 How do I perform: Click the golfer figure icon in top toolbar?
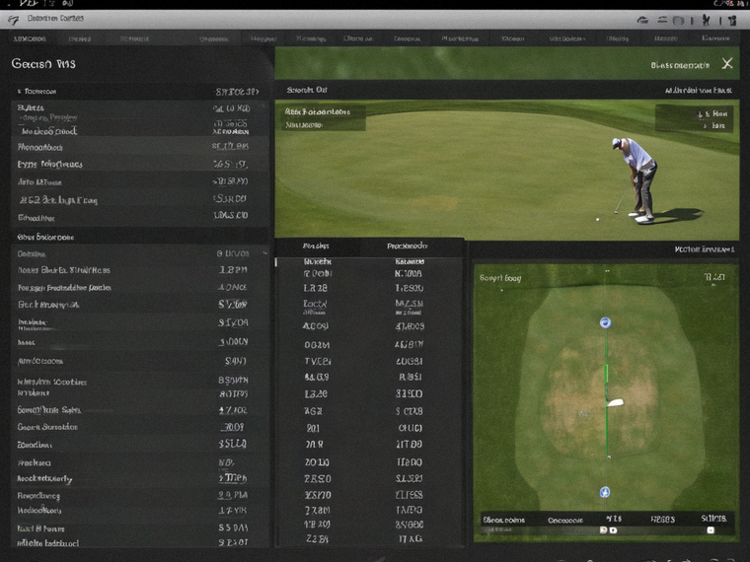pyautogui.click(x=706, y=20)
